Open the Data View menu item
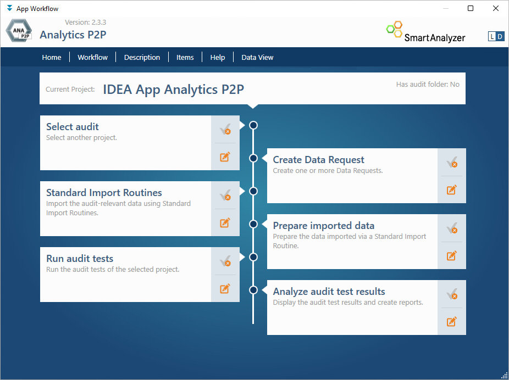509x380 pixels. tap(257, 58)
